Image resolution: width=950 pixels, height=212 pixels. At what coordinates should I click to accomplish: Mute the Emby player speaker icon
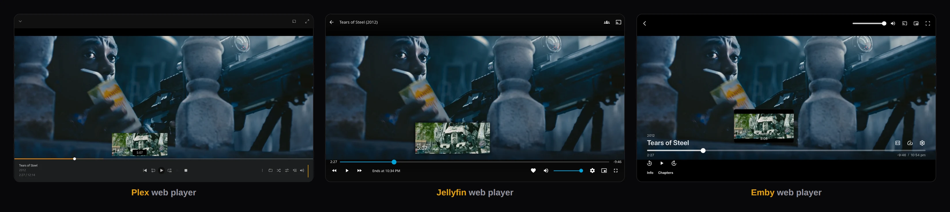point(893,23)
